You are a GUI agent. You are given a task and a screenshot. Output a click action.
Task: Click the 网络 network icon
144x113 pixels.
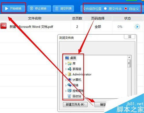coord(69,85)
